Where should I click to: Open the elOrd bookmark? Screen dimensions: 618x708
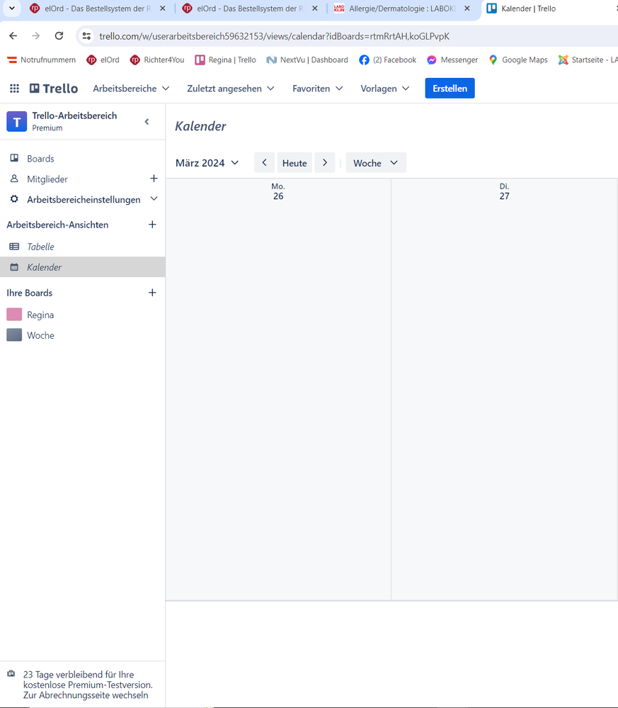103,60
